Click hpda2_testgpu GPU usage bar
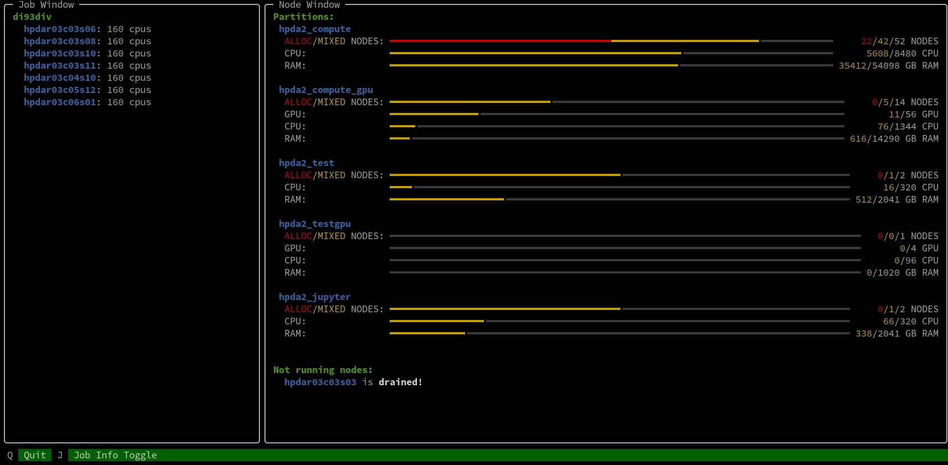The width and height of the screenshot is (948, 465). [625, 248]
